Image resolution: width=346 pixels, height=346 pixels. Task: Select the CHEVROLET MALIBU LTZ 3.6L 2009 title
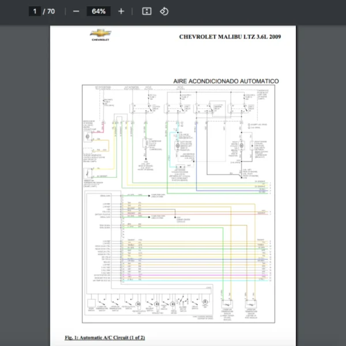pyautogui.click(x=230, y=36)
